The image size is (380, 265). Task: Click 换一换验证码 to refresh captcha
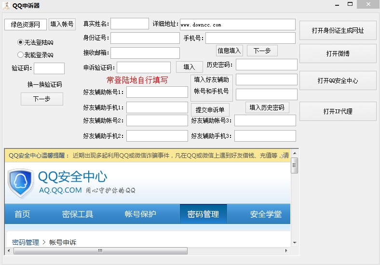pyautogui.click(x=44, y=84)
